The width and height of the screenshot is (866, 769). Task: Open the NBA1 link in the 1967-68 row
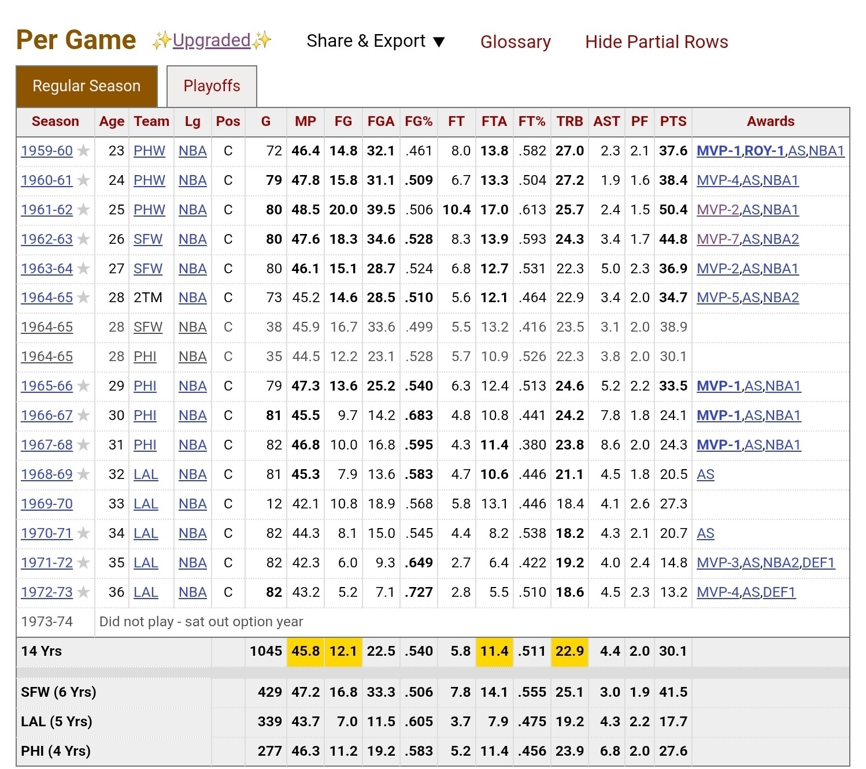coord(783,445)
